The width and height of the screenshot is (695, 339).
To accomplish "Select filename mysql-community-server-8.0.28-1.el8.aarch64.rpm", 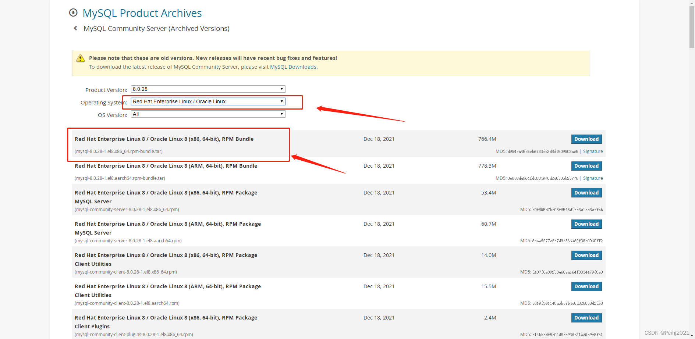I will [x=128, y=241].
